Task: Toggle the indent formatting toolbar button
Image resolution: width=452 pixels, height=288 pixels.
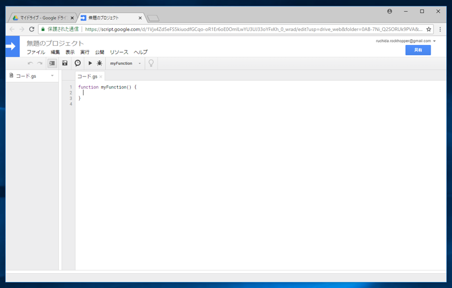Action: tap(52, 64)
